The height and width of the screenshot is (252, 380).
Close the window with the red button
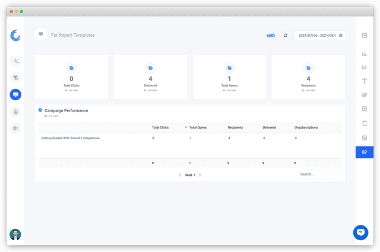[11, 11]
